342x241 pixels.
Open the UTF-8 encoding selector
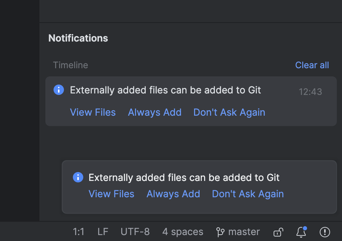(x=135, y=232)
